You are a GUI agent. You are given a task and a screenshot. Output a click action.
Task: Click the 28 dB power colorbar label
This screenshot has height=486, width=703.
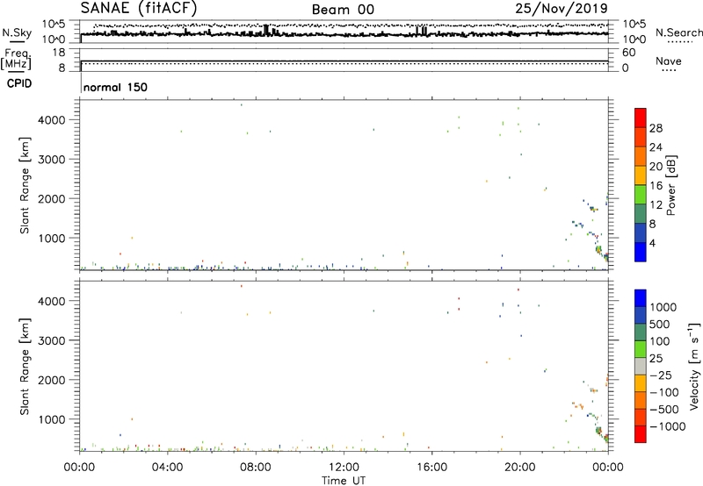tap(656, 128)
